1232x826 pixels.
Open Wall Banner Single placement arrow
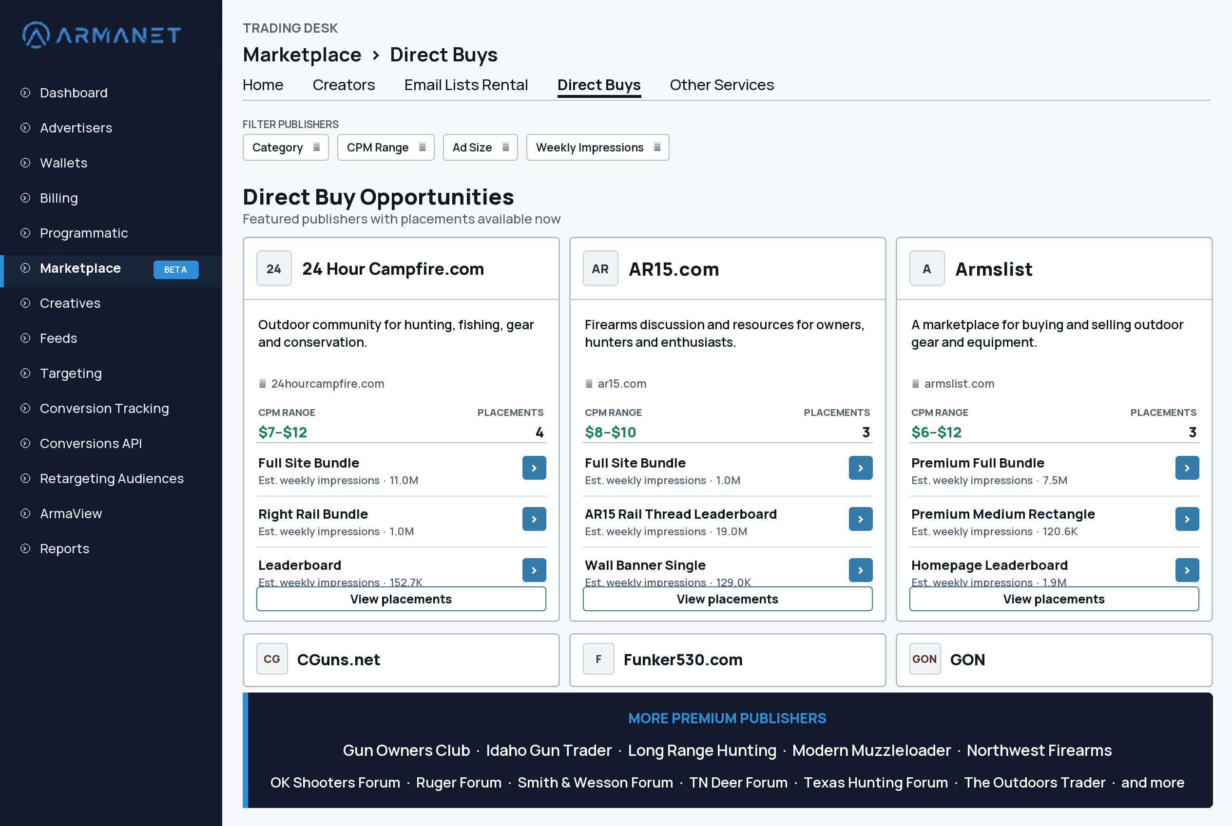(860, 570)
